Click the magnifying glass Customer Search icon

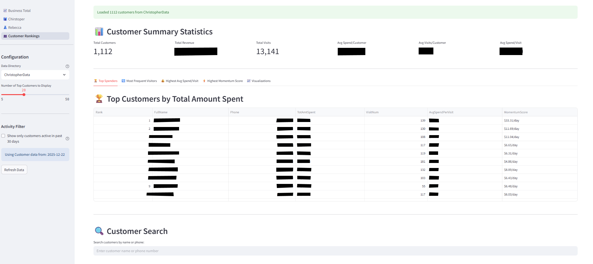[99, 231]
